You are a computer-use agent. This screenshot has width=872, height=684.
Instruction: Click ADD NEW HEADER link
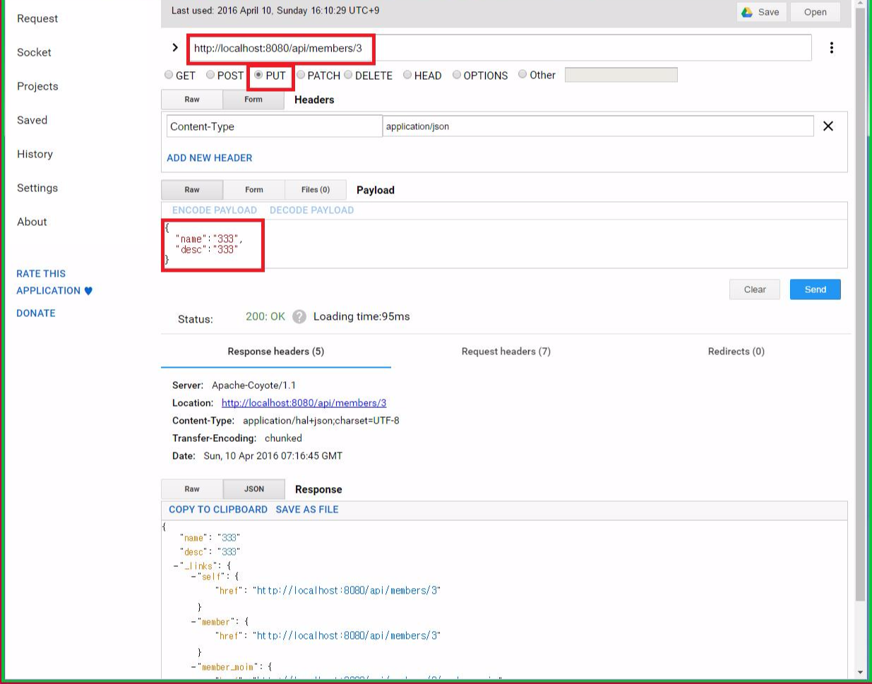[210, 158]
